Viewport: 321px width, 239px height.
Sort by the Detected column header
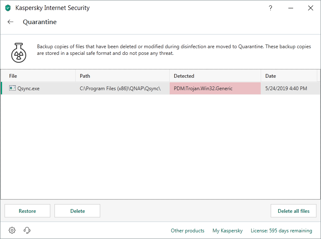215,76
